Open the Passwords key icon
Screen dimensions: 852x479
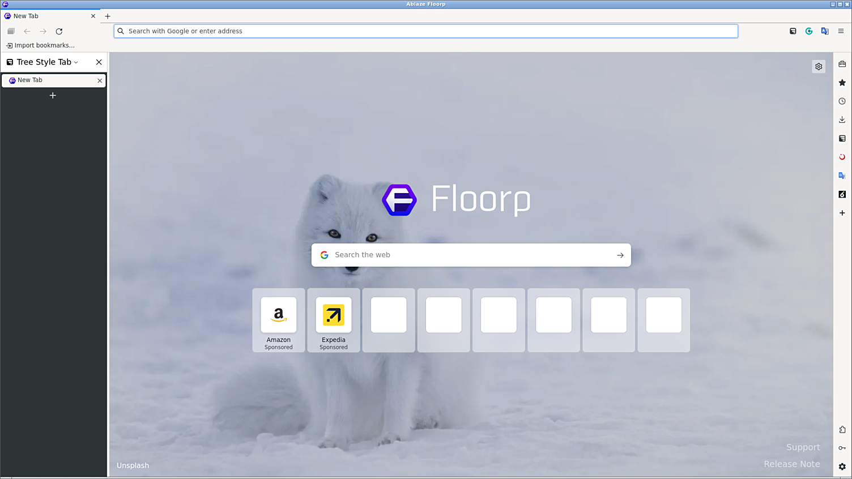[842, 448]
